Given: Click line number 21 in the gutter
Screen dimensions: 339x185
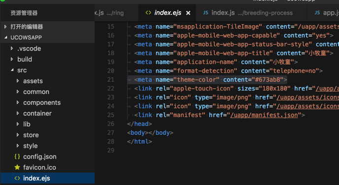Looking at the screenshot, I should 111,80.
